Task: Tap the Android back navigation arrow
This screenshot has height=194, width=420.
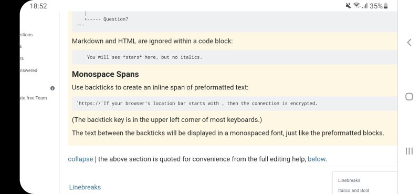Action: point(409,43)
